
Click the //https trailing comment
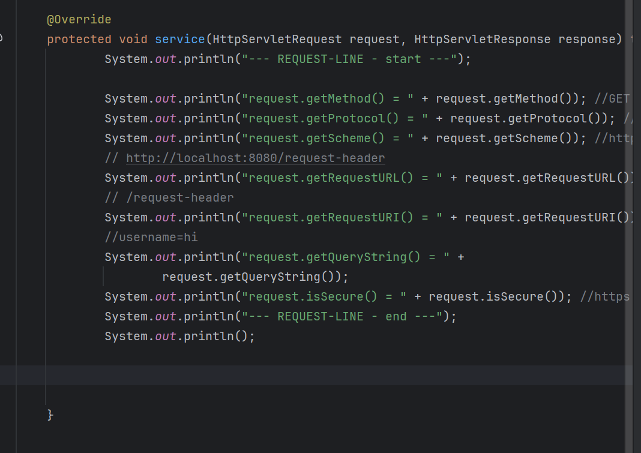click(x=604, y=296)
